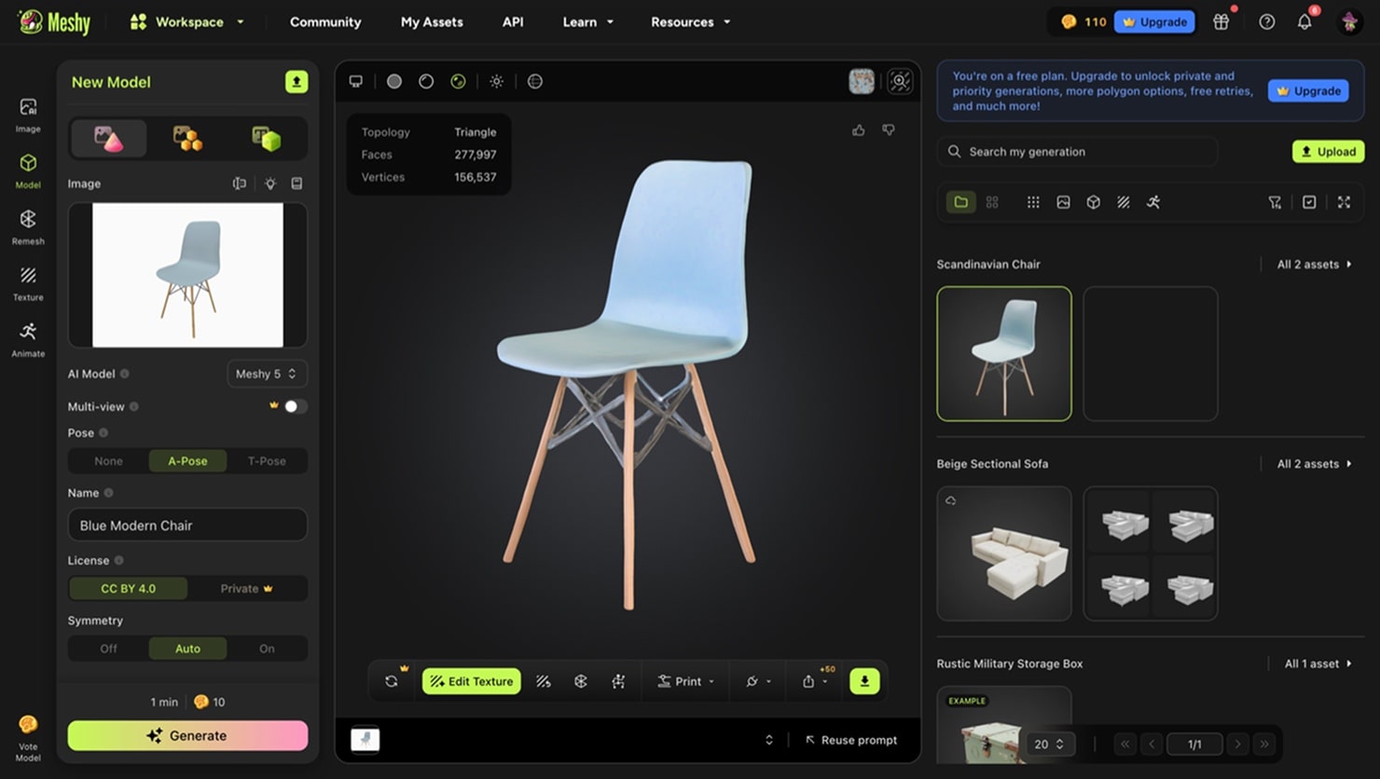The width and height of the screenshot is (1380, 779).
Task: Switch to My Assets
Action: coord(432,21)
